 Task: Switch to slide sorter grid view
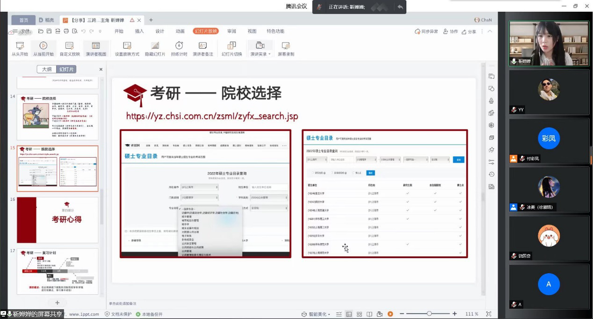point(359,314)
